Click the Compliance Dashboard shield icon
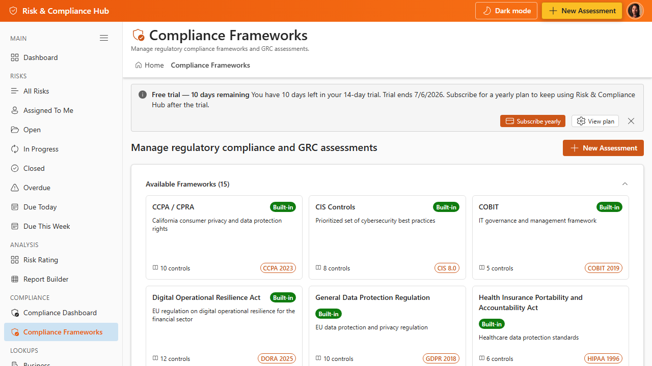This screenshot has width=652, height=366. [x=15, y=313]
